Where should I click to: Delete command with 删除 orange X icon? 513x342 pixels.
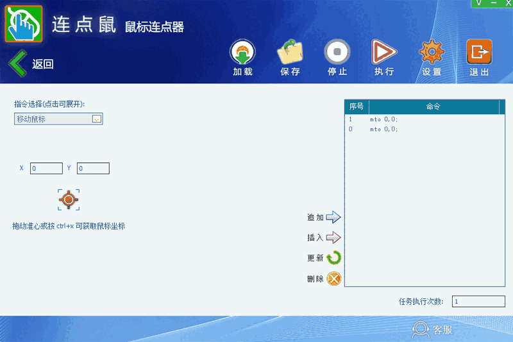(x=334, y=278)
